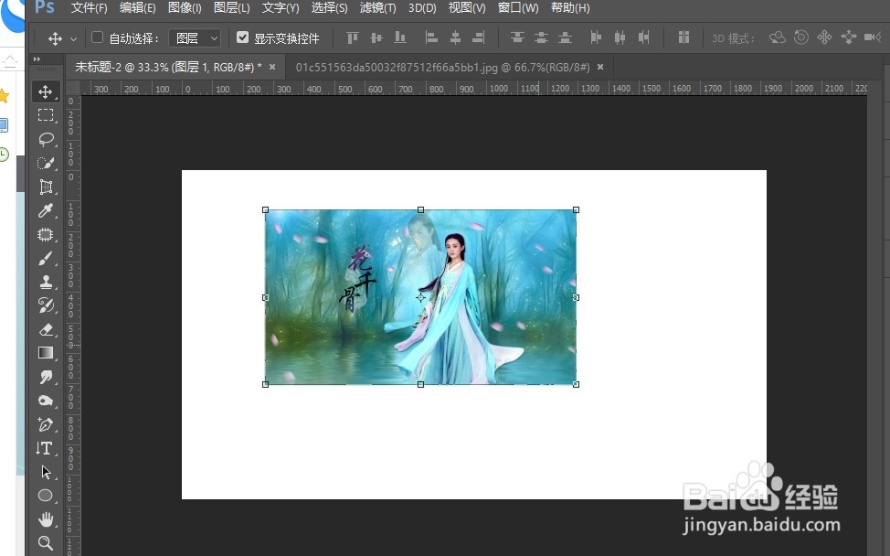This screenshot has width=890, height=556.
Task: Expand Move tool preset picker arrow
Action: pos(73,39)
